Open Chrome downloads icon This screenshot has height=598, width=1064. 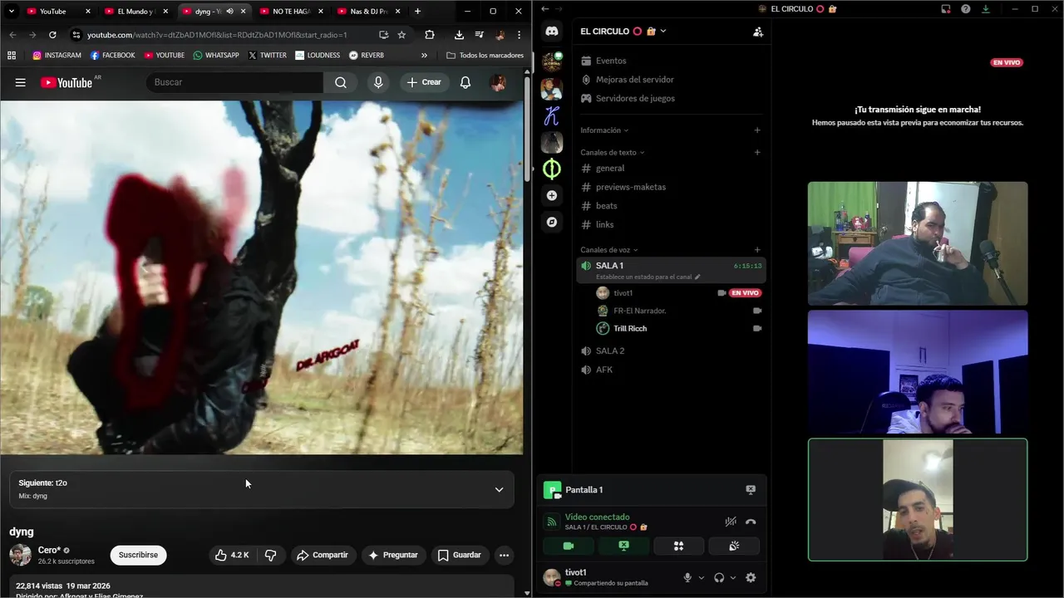coord(459,35)
